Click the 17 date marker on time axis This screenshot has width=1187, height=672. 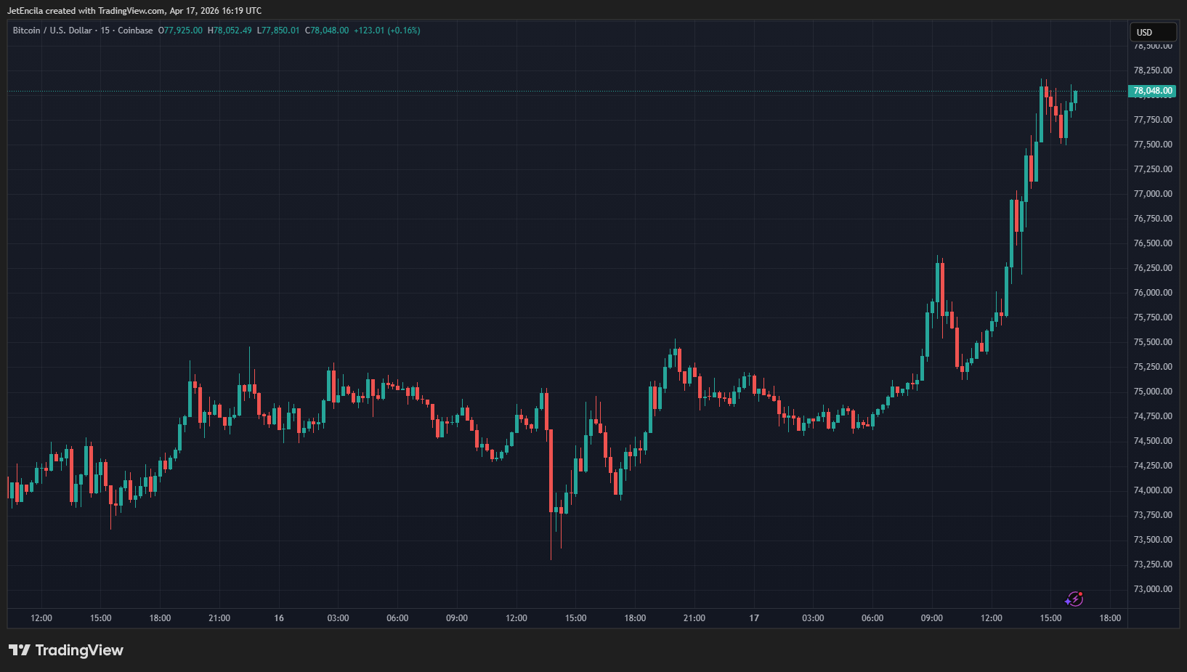[x=754, y=618]
